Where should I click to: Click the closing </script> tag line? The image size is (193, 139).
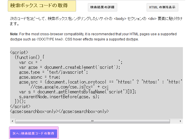click(x=20, y=106)
